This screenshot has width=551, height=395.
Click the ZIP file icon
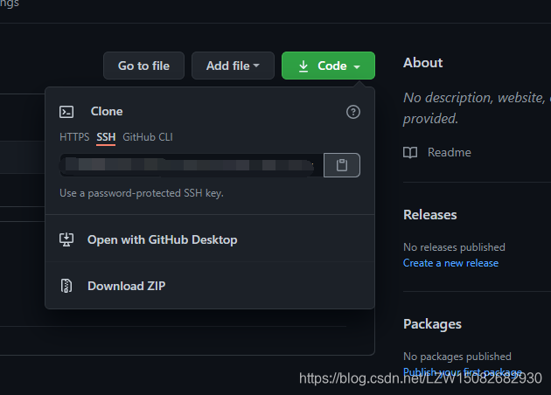coord(66,286)
